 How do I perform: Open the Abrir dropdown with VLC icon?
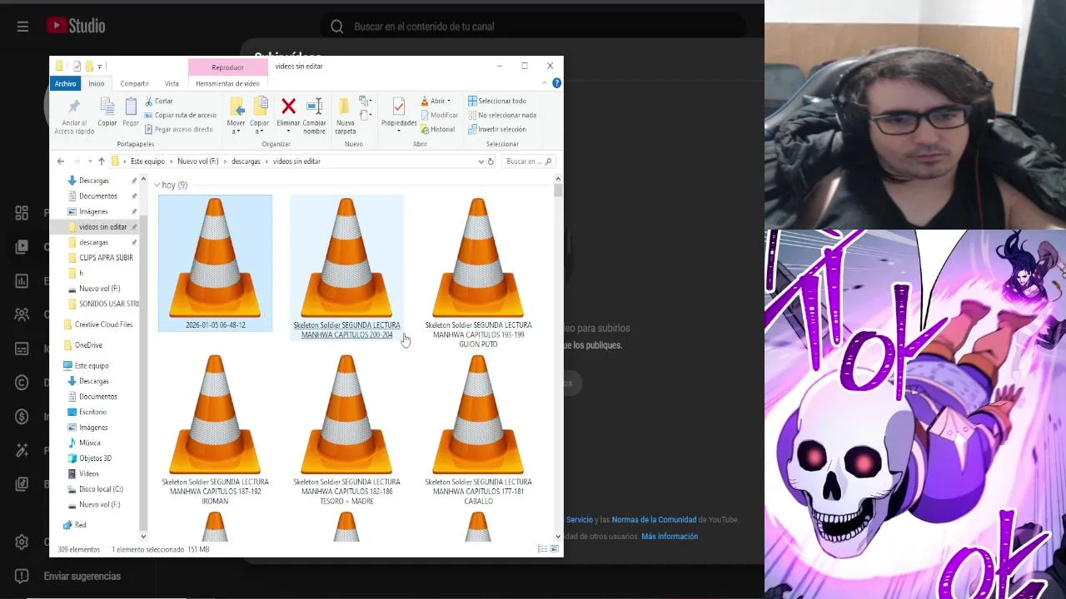pos(435,101)
